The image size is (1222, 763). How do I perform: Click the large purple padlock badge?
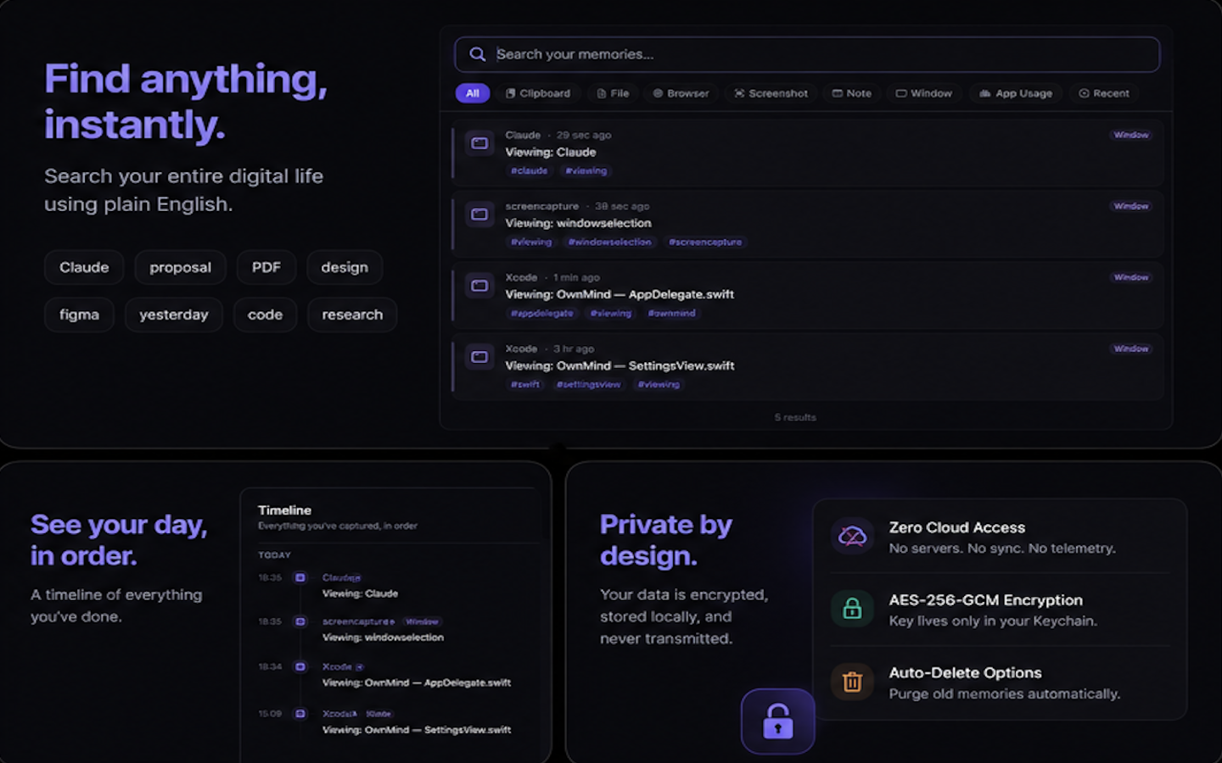tap(778, 721)
